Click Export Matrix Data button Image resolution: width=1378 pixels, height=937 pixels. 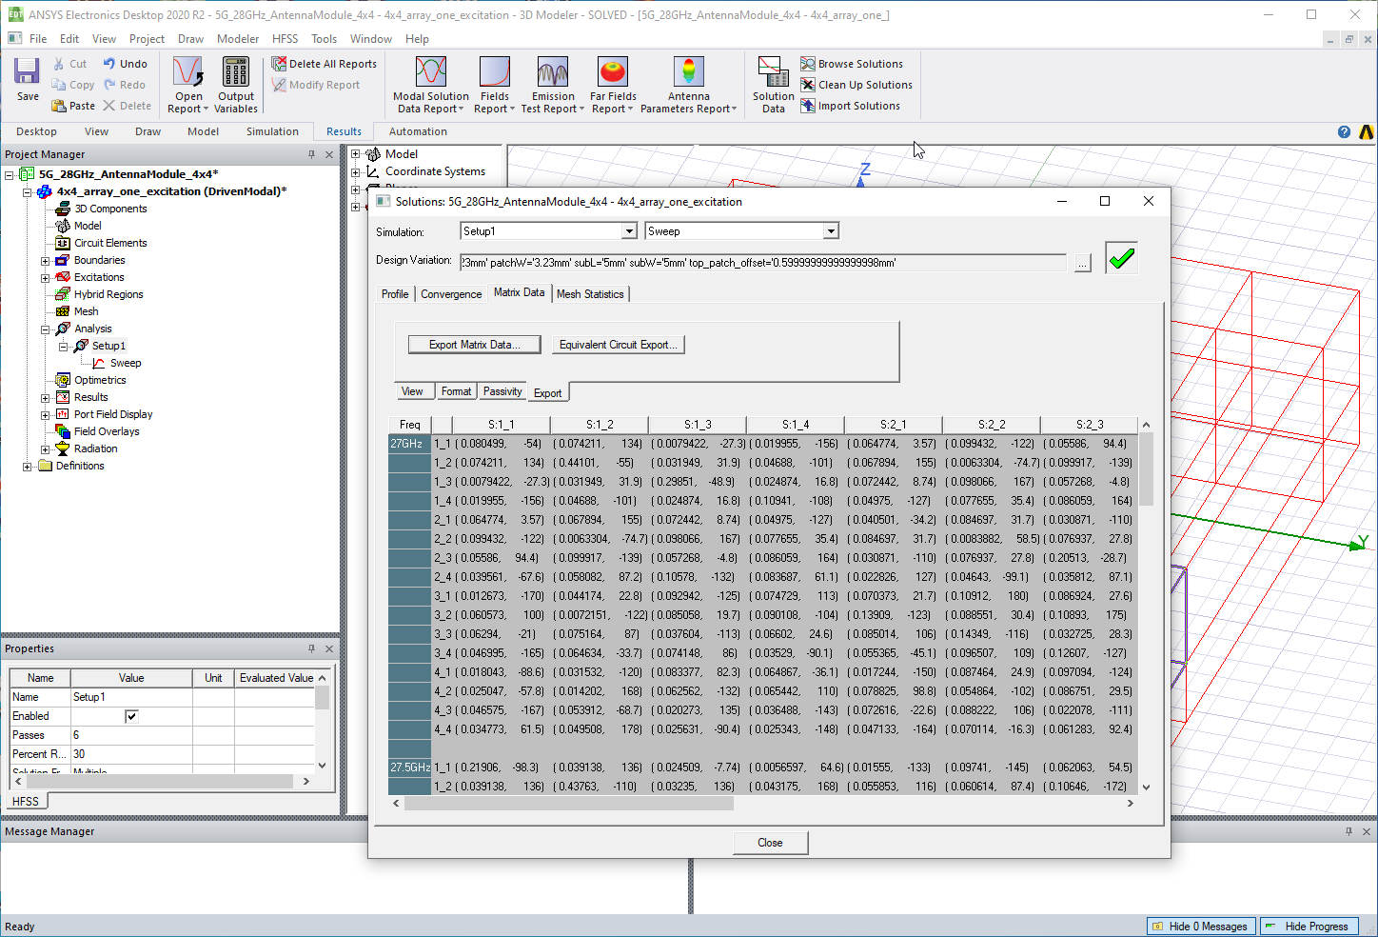475,345
